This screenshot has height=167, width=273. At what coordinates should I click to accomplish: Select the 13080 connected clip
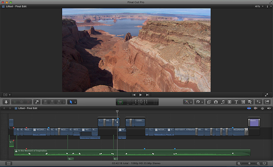click(x=140, y=123)
